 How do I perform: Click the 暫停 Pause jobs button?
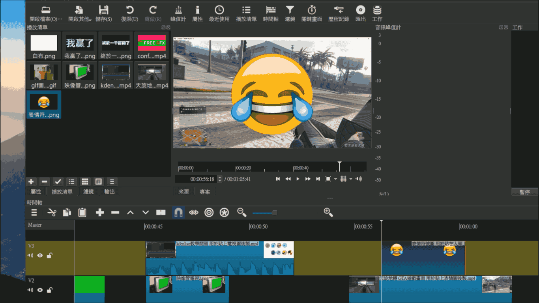pos(525,192)
